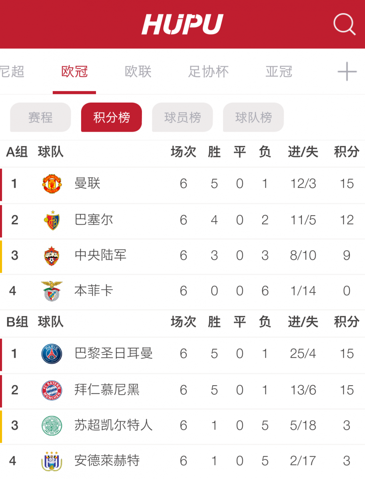Tap the Paris Saint-Germain logo
365x479 pixels.
[x=52, y=354]
